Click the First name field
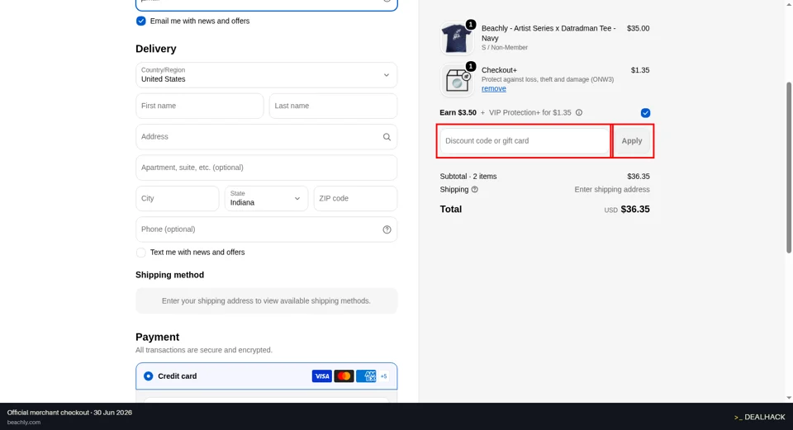Screen dimensions: 793x430 (200, 106)
